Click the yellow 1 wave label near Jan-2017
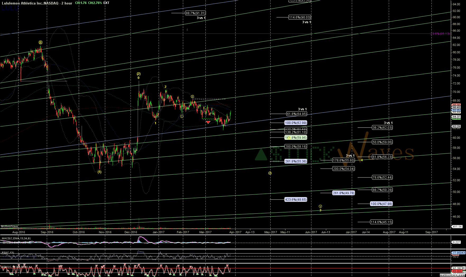This screenshot has height=277, width=466. coord(155,123)
